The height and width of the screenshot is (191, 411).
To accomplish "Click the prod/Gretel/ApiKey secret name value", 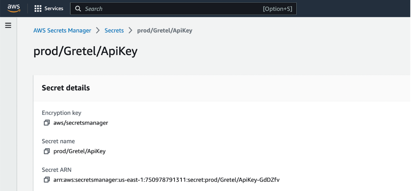I will [79, 151].
